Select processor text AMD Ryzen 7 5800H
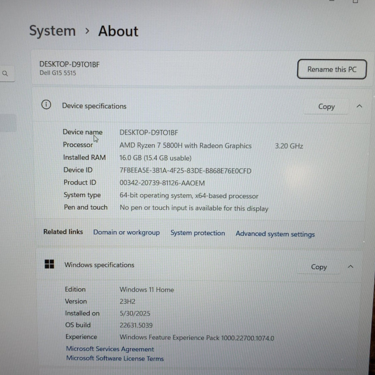Screen dimensions: 375x375 [151, 145]
